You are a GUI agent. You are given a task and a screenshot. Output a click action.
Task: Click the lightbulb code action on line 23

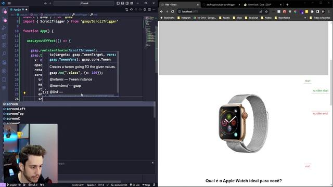pyautogui.click(x=24, y=93)
